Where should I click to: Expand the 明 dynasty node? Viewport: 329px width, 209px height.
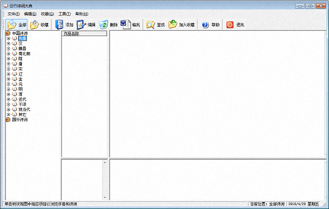(8, 89)
